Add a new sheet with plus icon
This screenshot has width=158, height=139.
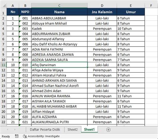(108, 130)
